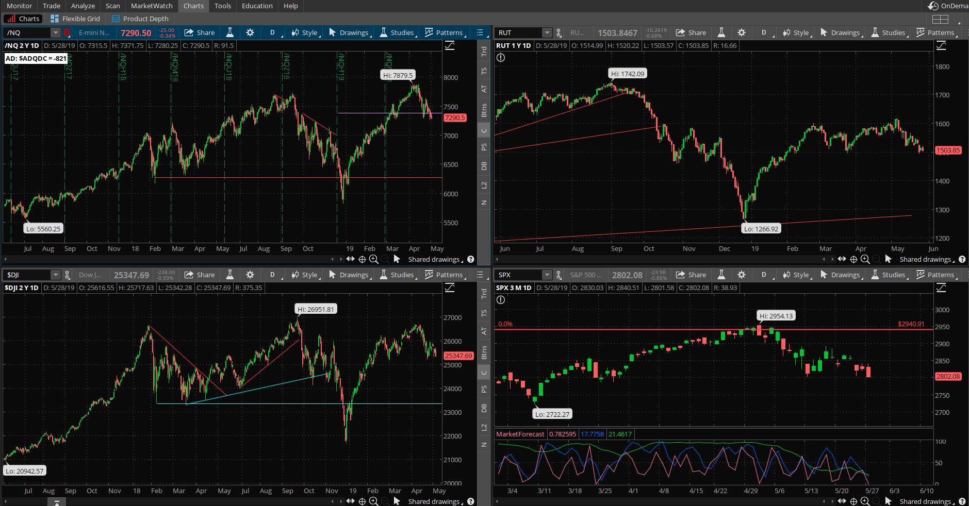Select pointer cursor tool under RUT chart
The width and height of the screenshot is (969, 506).
888,259
